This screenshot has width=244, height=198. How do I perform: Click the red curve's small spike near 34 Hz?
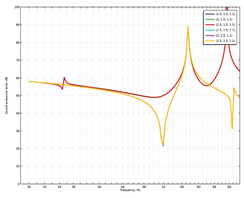point(64,78)
